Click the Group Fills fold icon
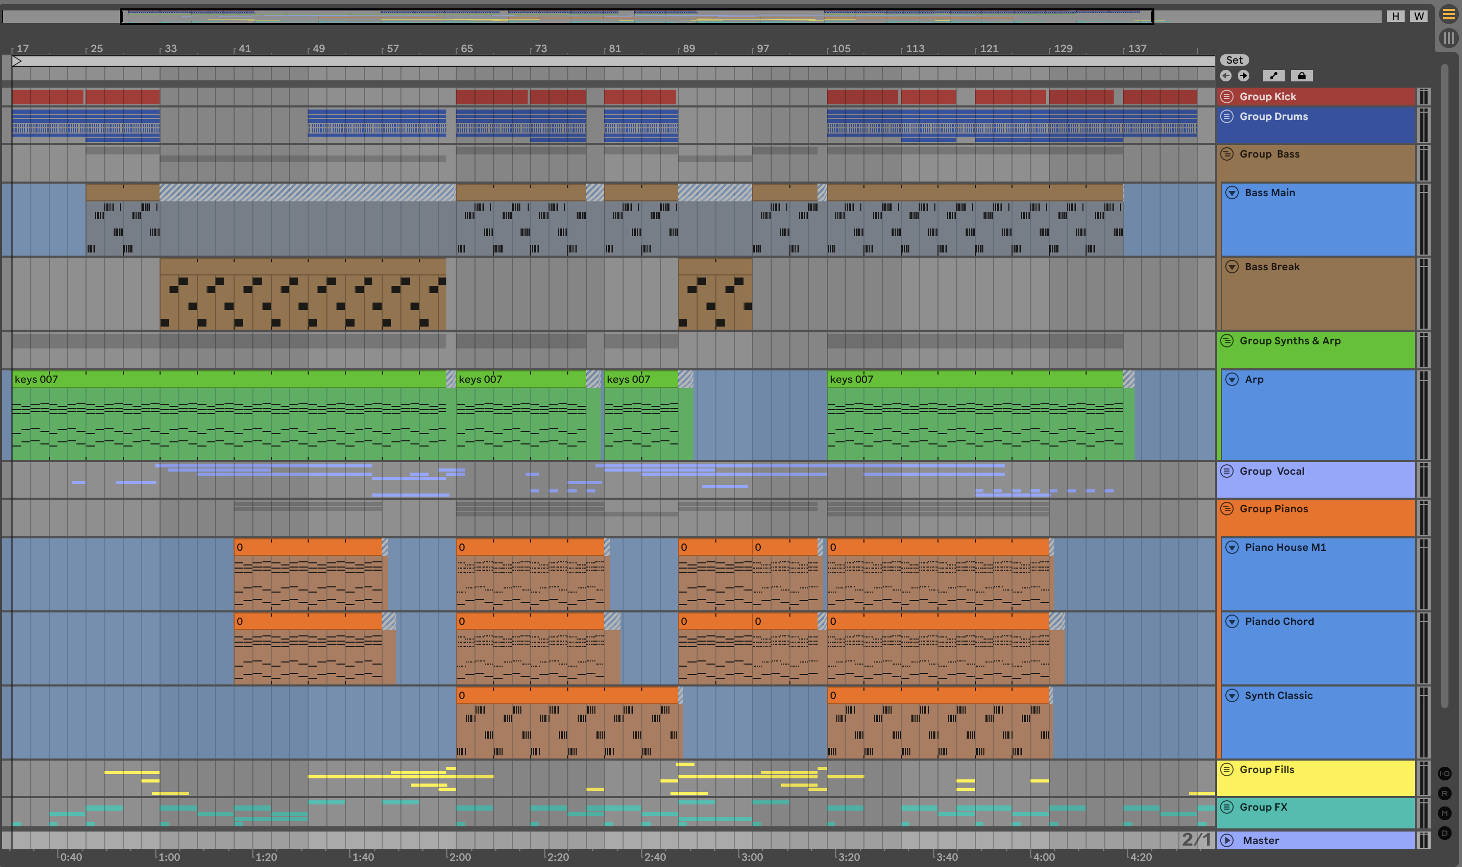 tap(1227, 769)
